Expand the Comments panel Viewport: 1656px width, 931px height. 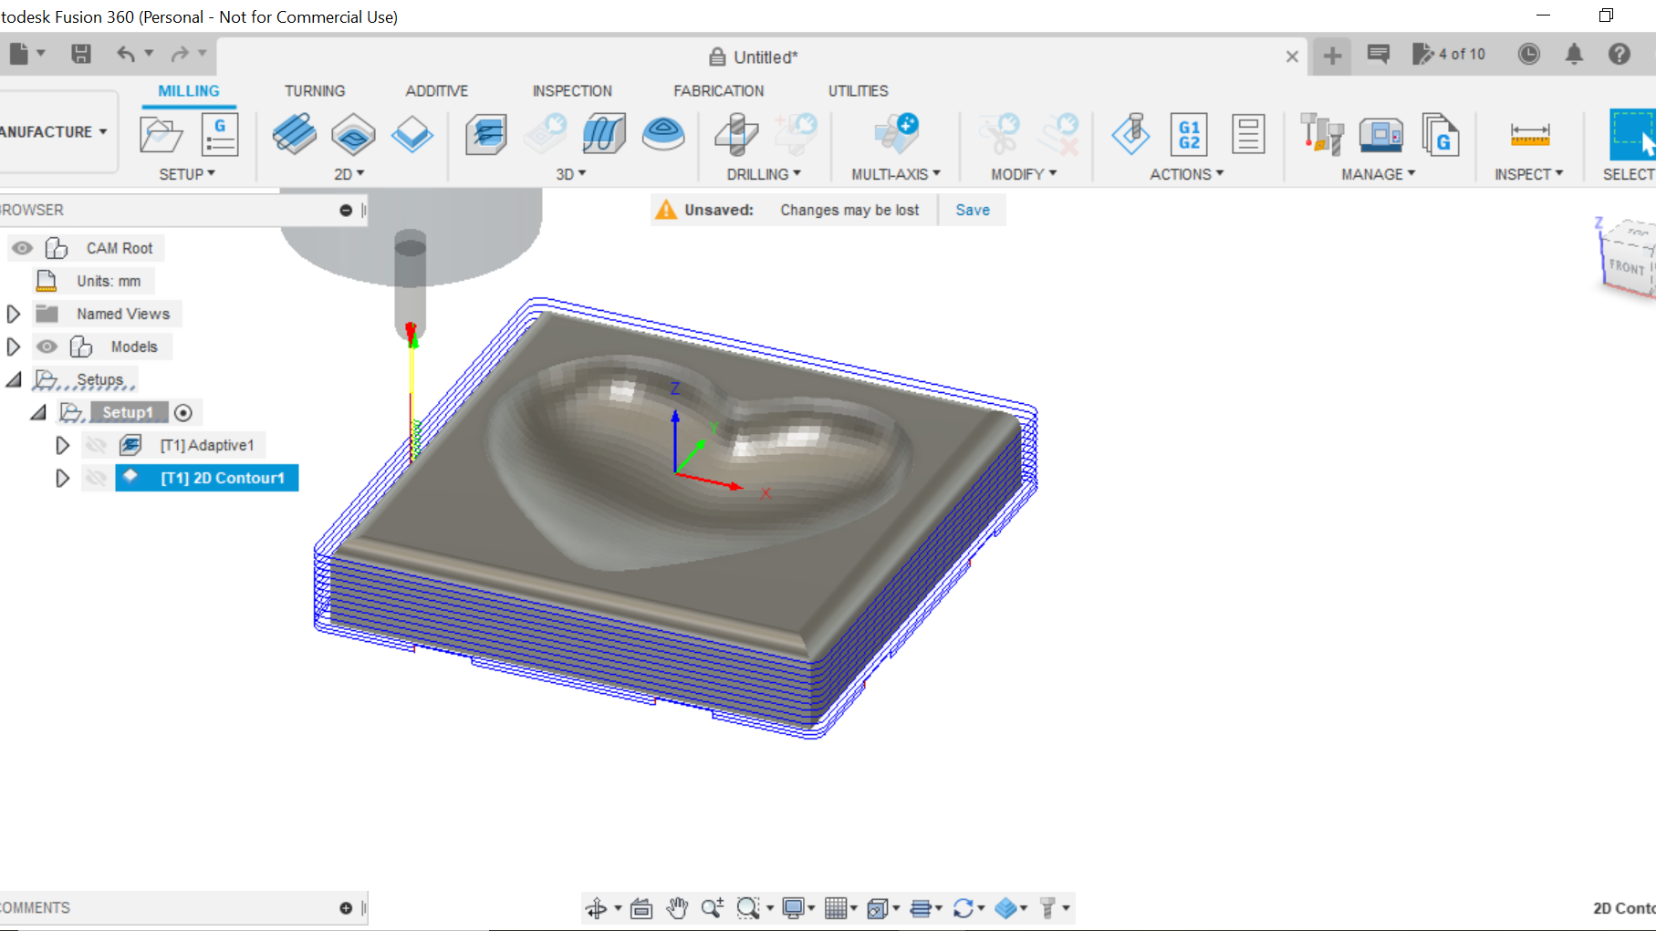pos(346,908)
